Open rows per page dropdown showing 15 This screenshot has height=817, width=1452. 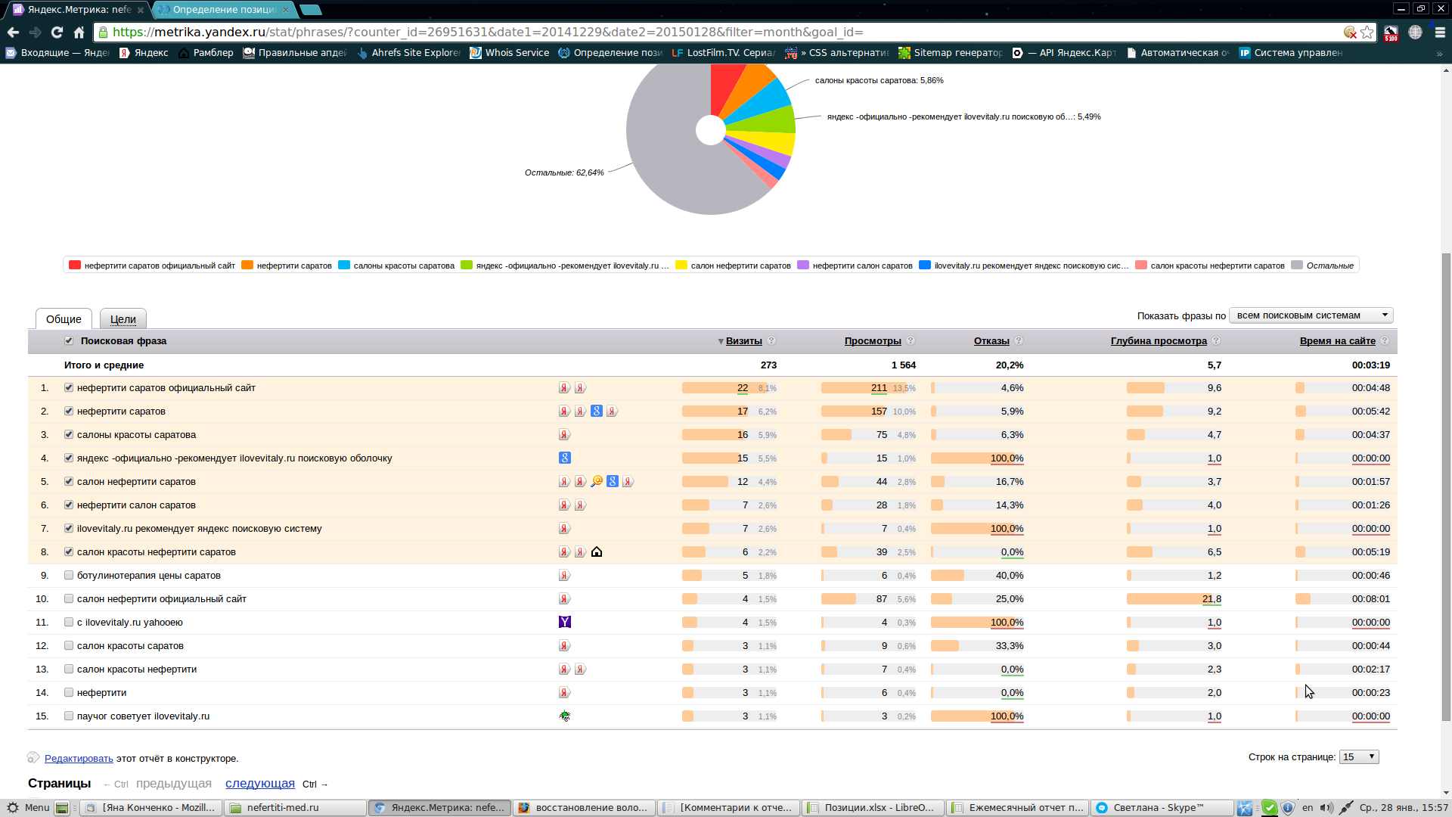1359,756
